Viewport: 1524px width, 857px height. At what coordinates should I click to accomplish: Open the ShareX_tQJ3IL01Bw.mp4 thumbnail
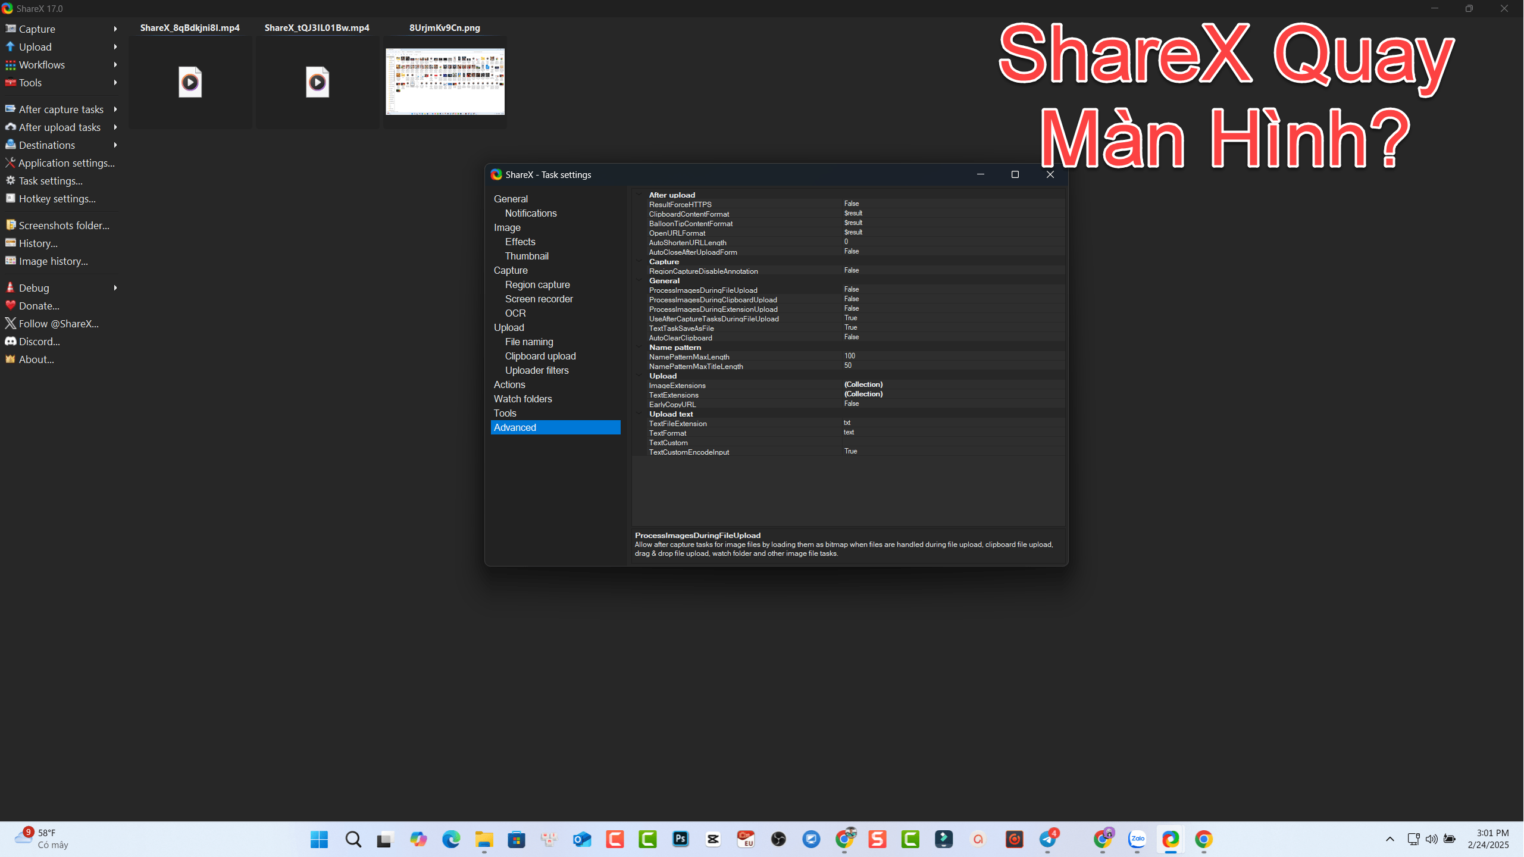(317, 82)
